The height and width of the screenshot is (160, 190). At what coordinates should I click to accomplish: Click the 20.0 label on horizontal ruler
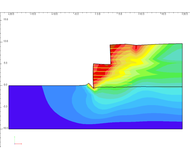[x=185, y=14]
